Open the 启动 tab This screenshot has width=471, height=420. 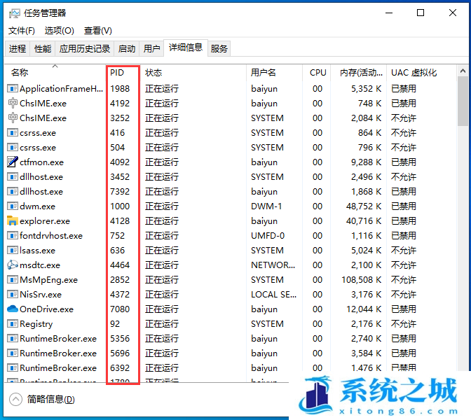click(x=127, y=49)
